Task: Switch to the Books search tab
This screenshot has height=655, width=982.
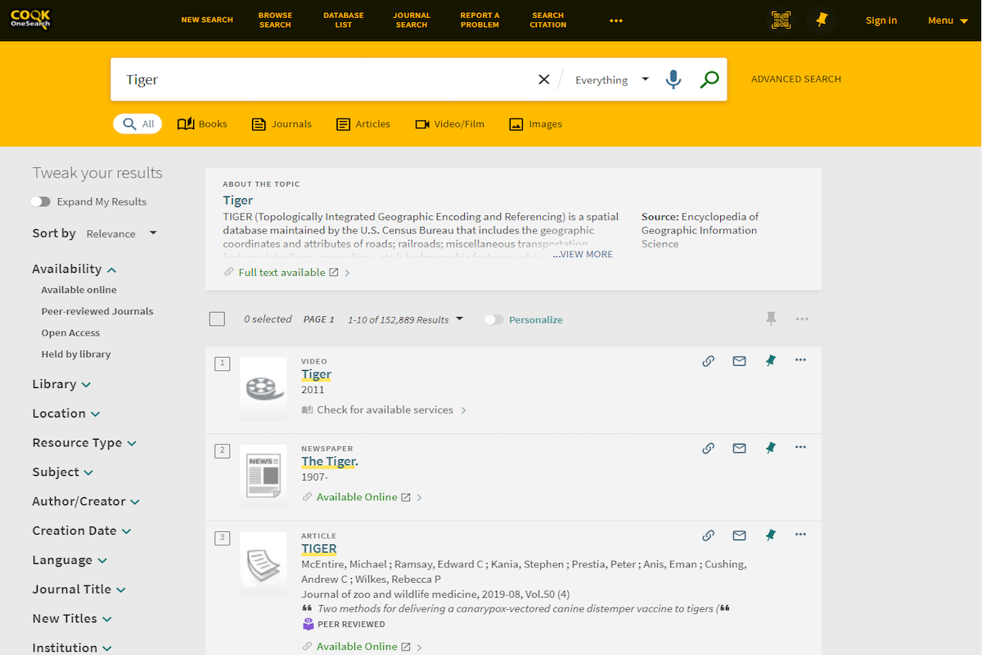Action: pos(201,124)
